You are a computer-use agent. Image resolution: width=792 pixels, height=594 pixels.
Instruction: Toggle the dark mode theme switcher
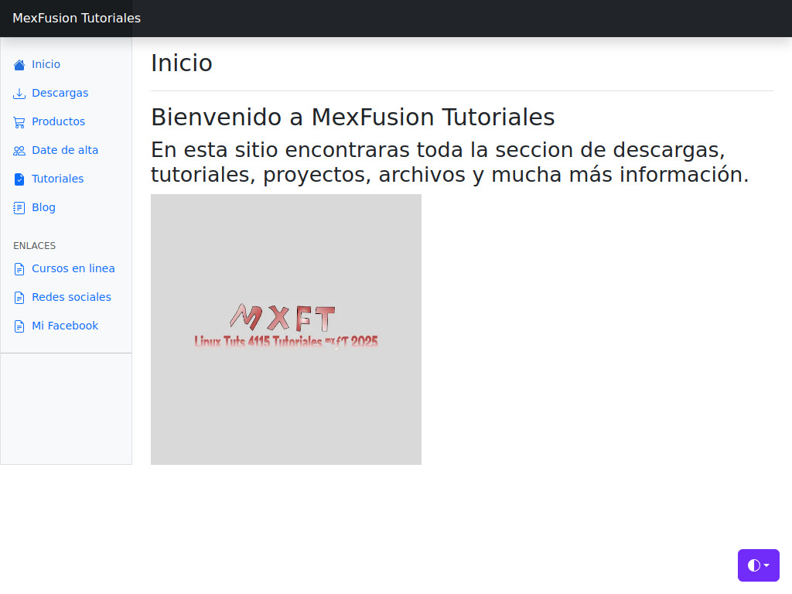[x=753, y=565]
